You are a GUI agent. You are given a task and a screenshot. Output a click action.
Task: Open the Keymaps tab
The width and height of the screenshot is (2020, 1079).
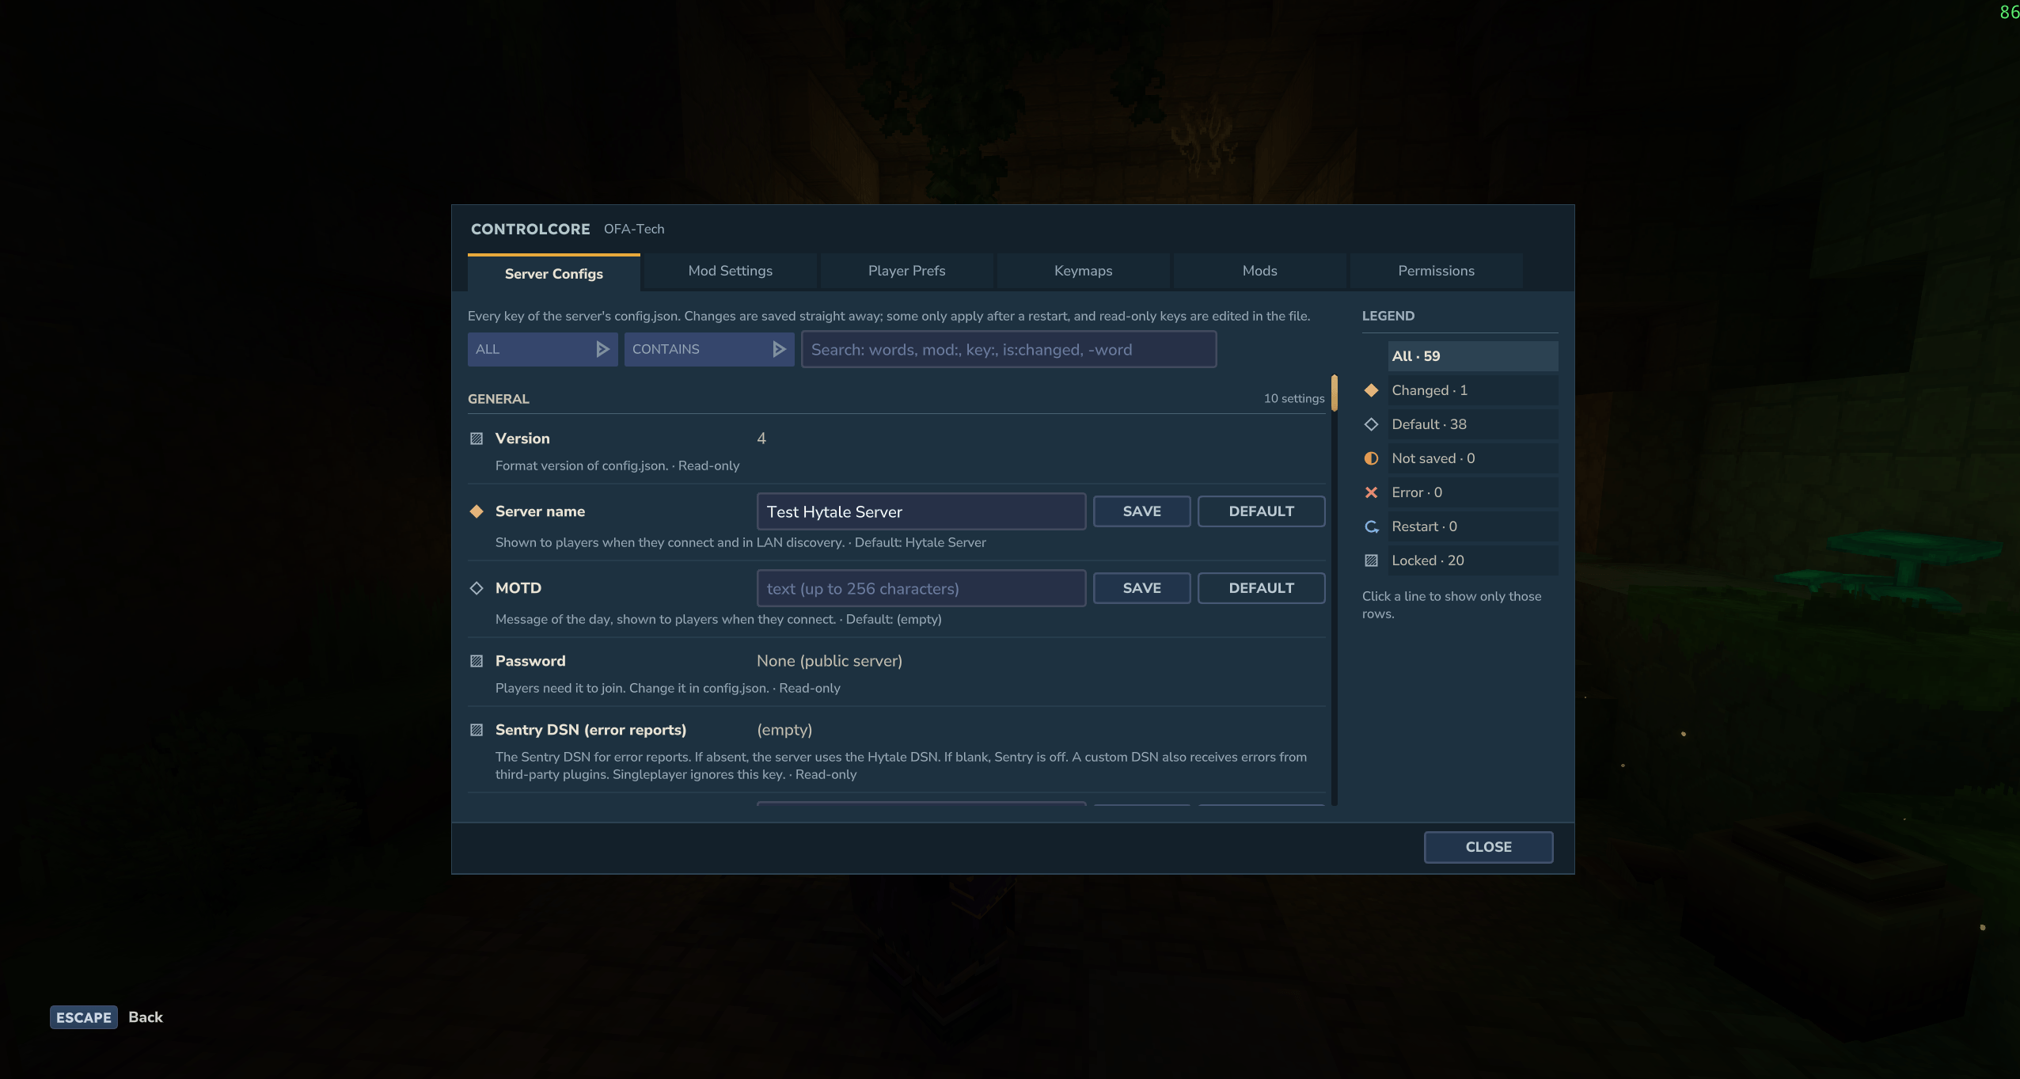1083,271
